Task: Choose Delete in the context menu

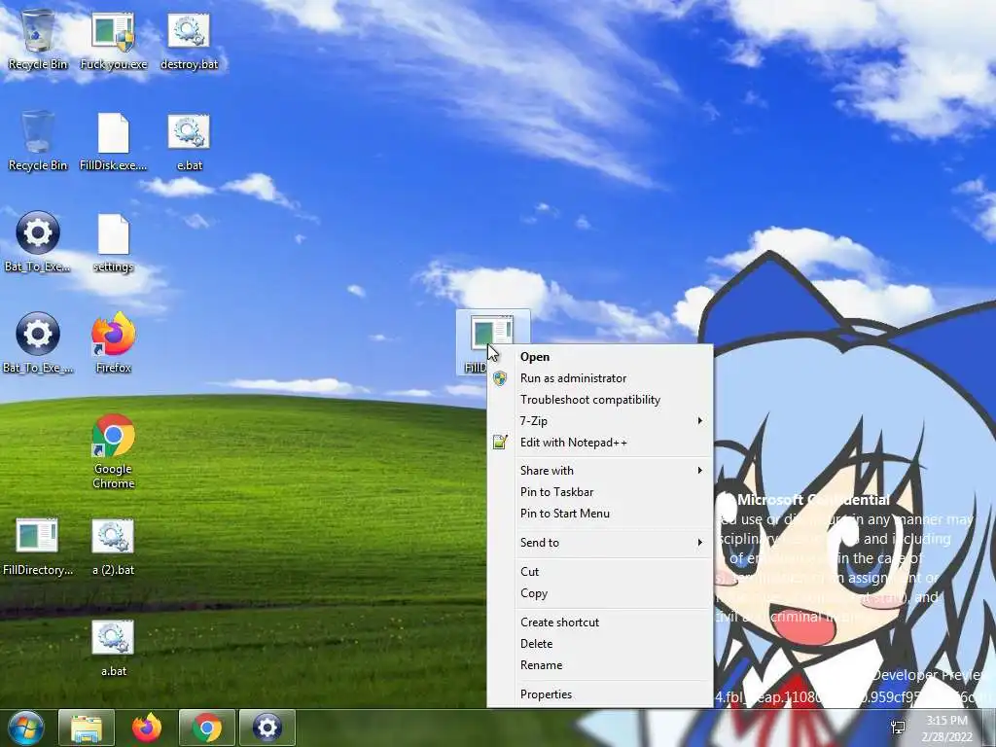Action: (600, 644)
